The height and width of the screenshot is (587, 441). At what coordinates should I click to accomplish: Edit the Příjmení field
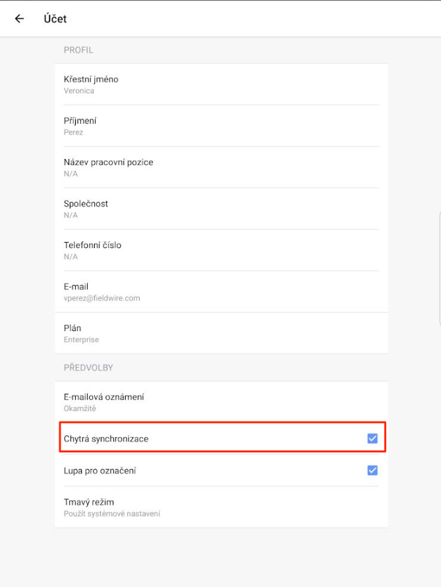click(x=221, y=126)
